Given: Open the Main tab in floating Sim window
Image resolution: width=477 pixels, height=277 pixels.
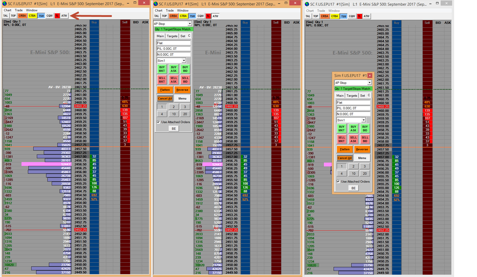Looking at the screenshot, I should [x=340, y=96].
